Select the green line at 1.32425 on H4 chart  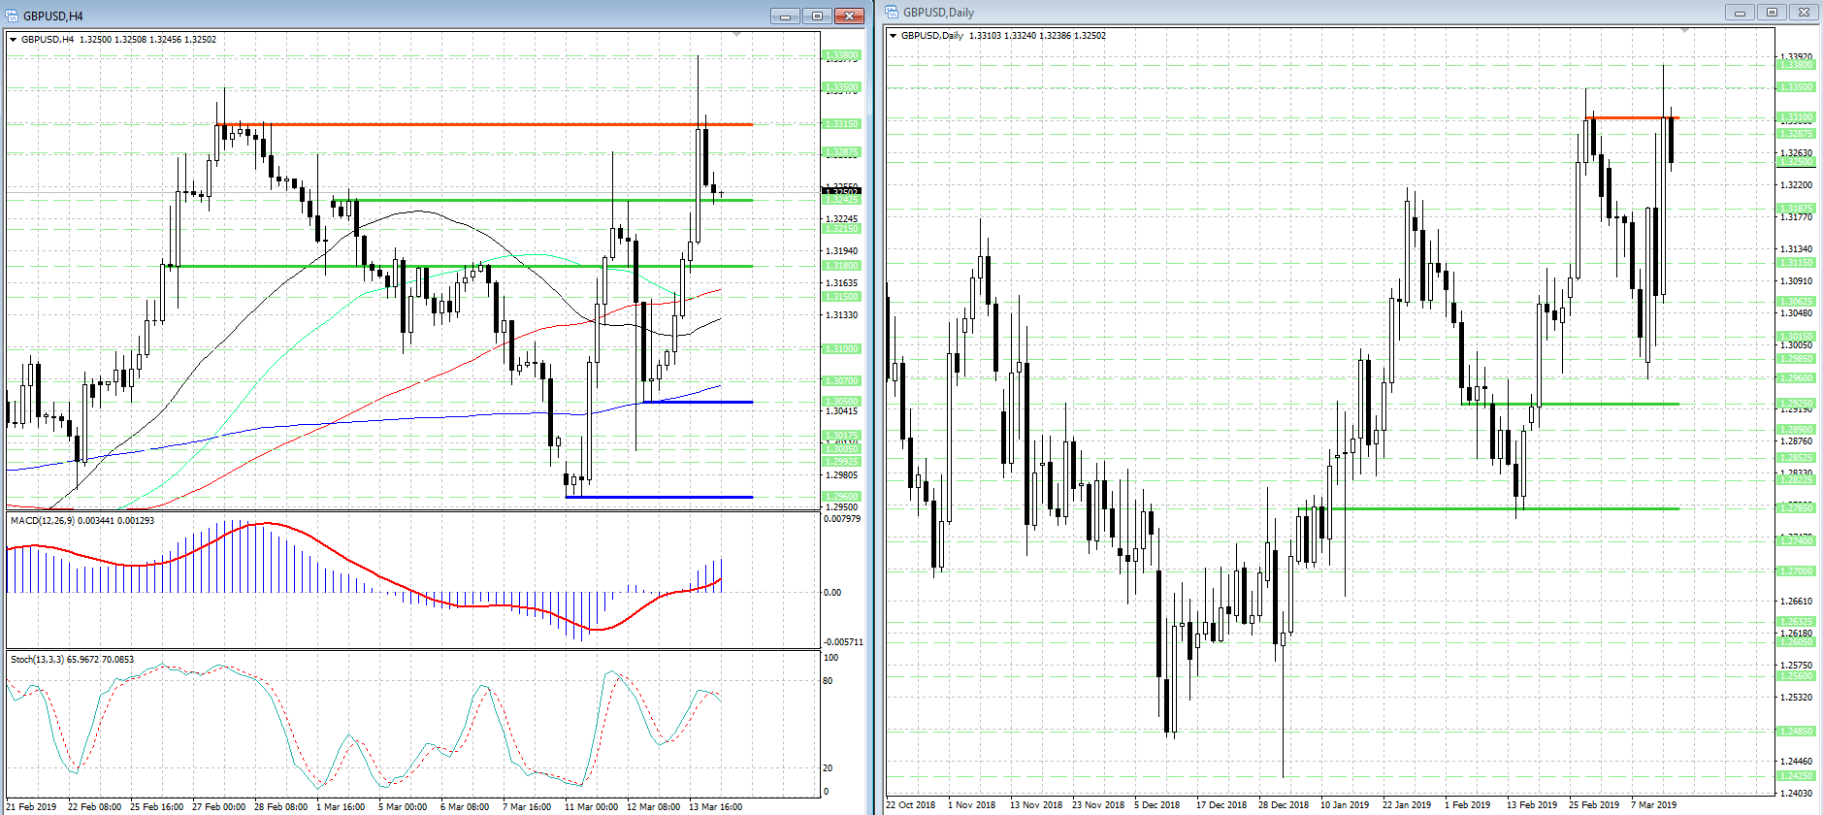coord(543,200)
